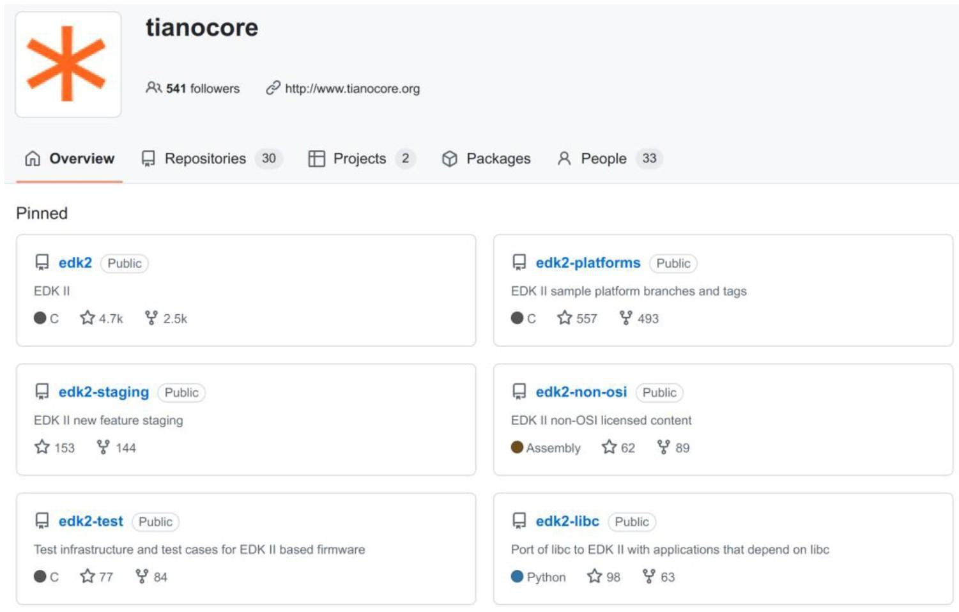Click the Assembly language color dot
This screenshot has width=959, height=612.
[518, 447]
